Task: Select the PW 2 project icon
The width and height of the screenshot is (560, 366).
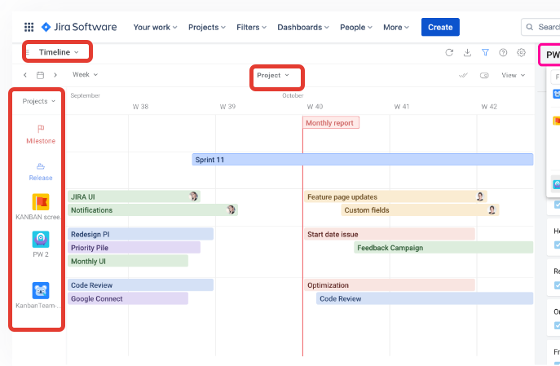Action: pyautogui.click(x=41, y=239)
